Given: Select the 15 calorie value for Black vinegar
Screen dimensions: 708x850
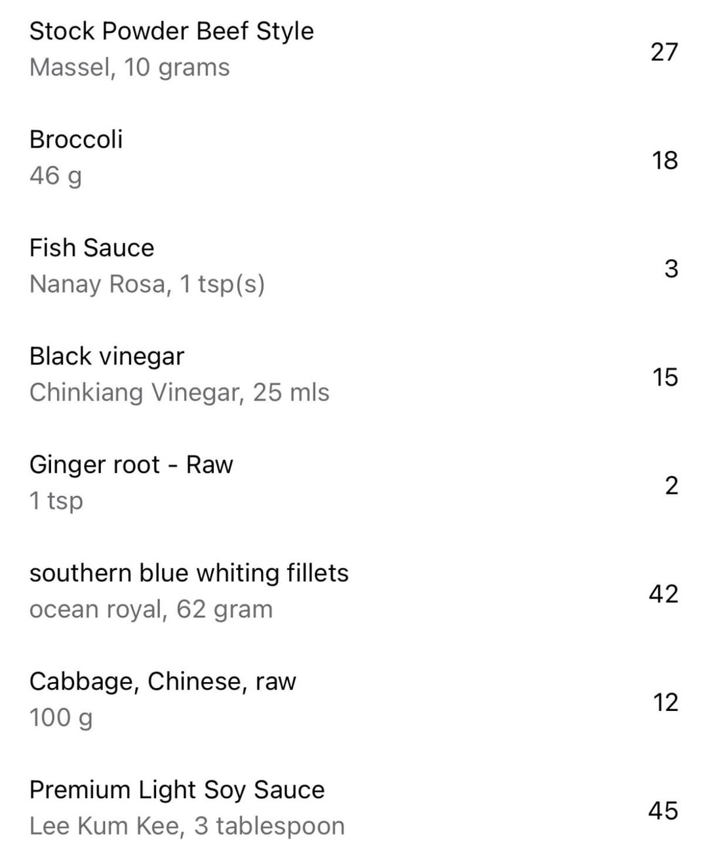Looking at the screenshot, I should tap(664, 377).
